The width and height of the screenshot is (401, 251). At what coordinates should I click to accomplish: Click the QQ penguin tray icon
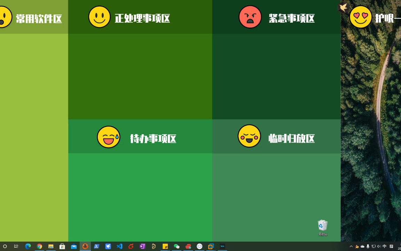point(357,246)
